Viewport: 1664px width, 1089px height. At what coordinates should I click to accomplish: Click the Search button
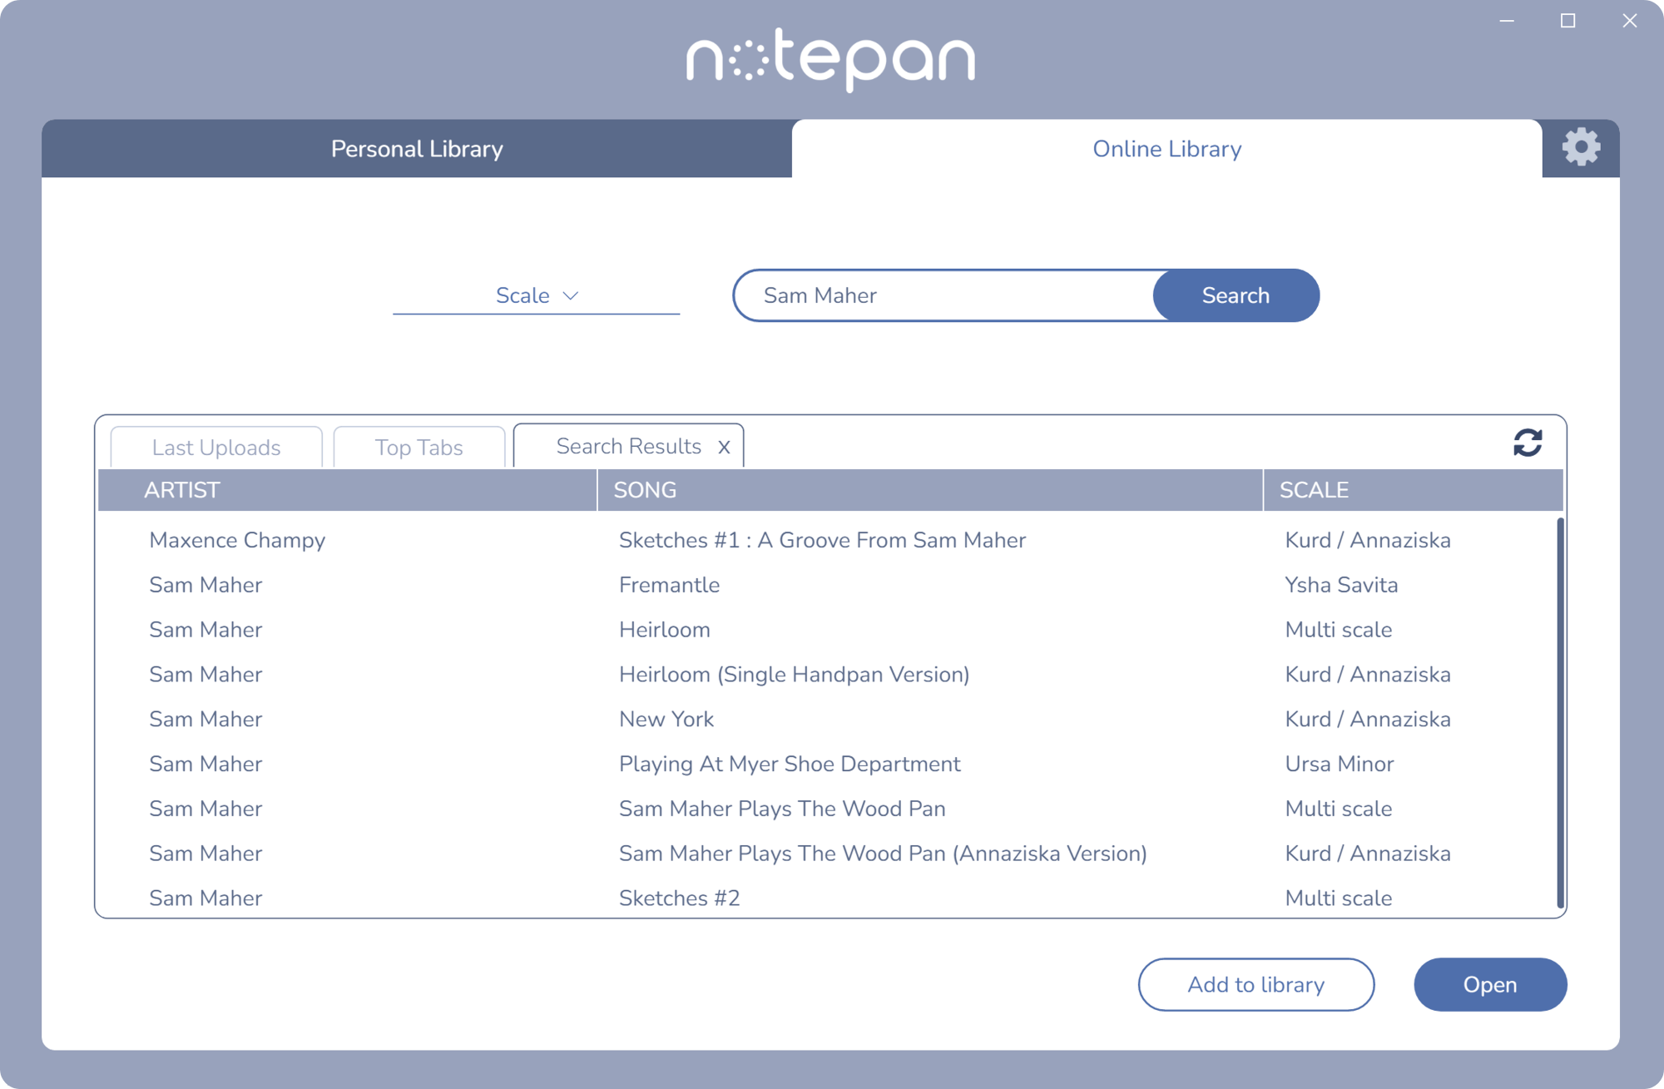click(x=1236, y=295)
